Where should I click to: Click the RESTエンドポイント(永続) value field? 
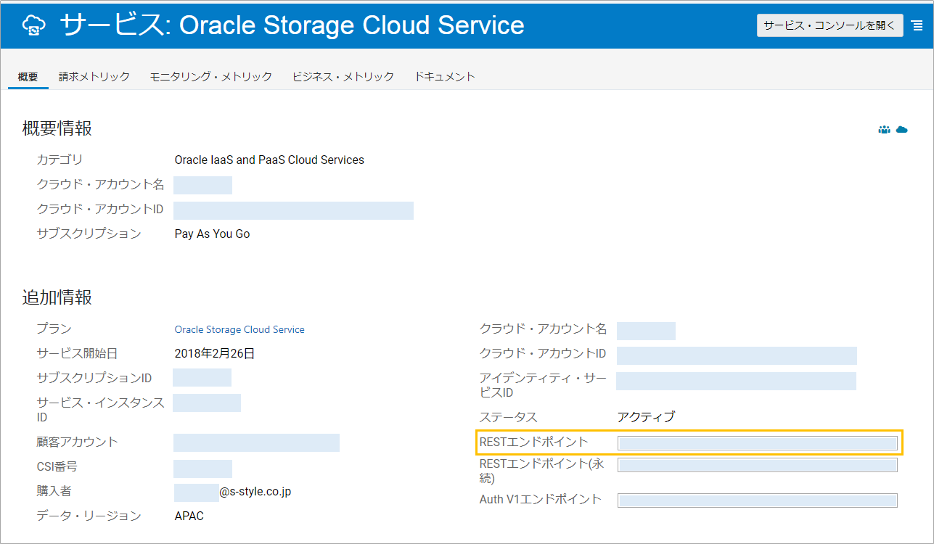point(758,465)
